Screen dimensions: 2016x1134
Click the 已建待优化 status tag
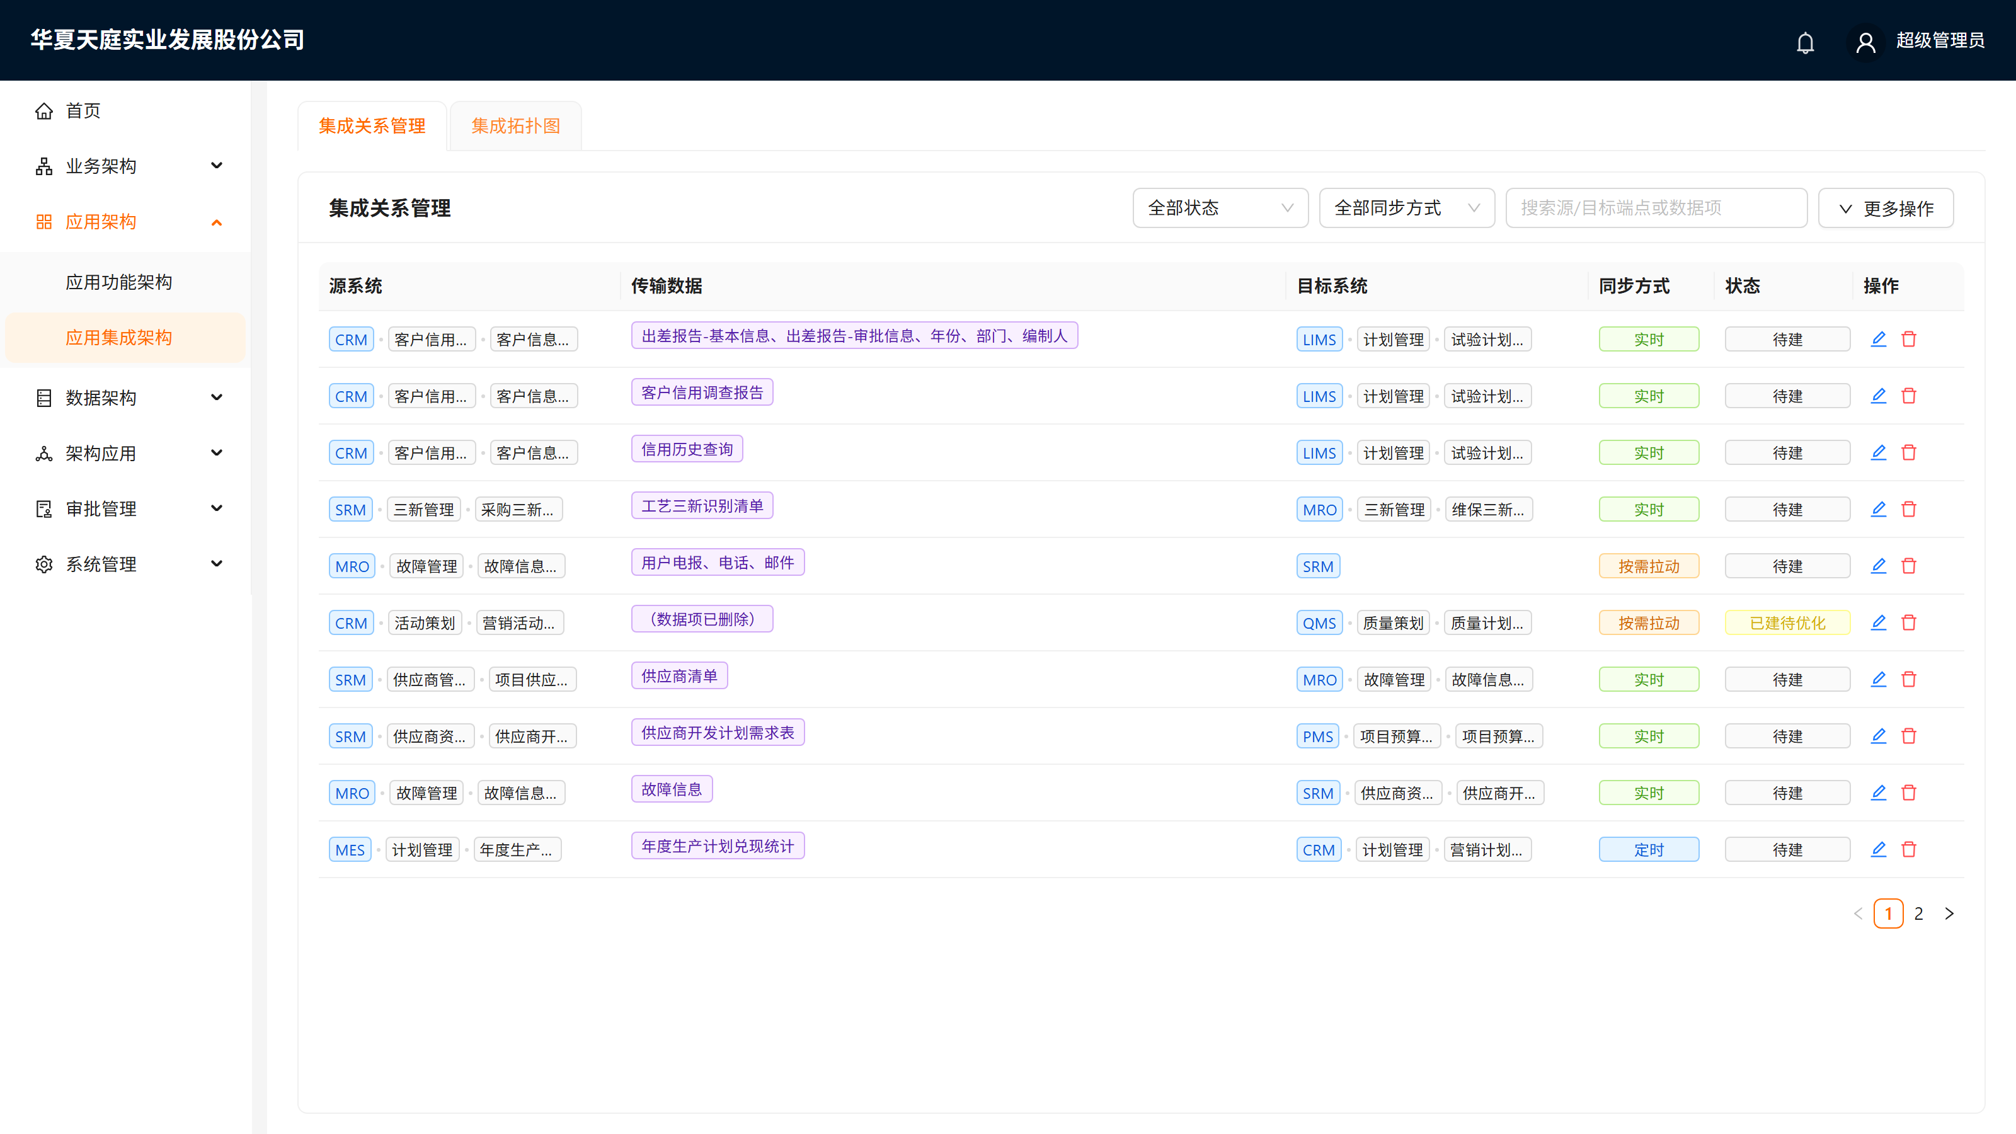(1787, 623)
